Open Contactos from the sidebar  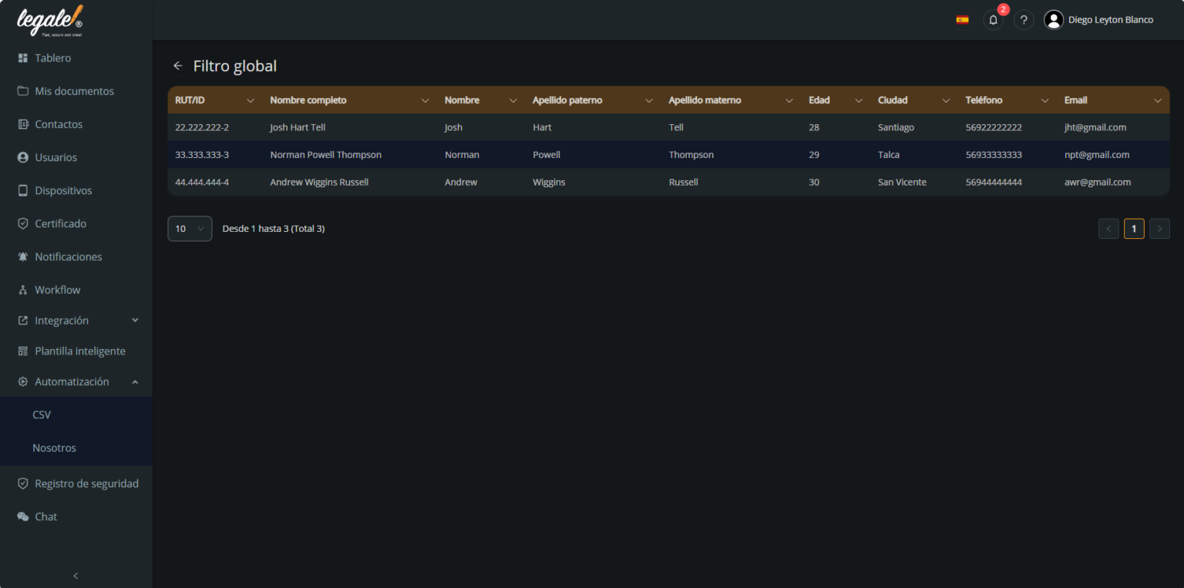tap(23, 124)
